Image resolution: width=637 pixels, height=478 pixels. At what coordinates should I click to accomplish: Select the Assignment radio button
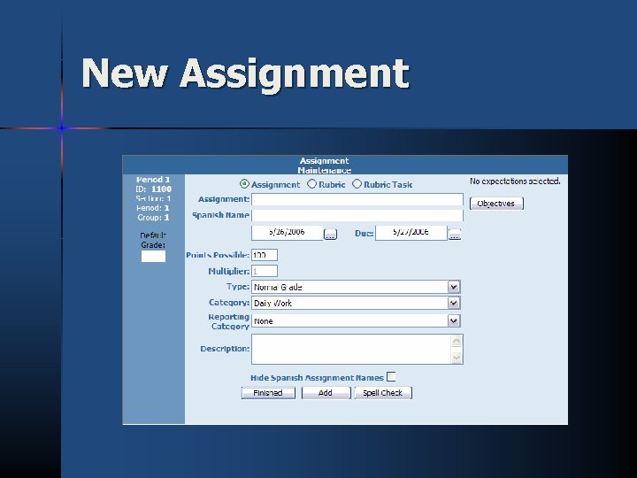(x=244, y=184)
